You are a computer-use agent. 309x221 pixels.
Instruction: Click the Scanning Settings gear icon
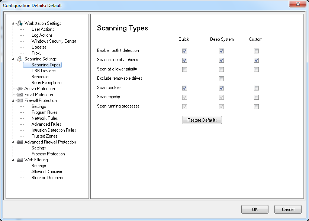[20, 59]
